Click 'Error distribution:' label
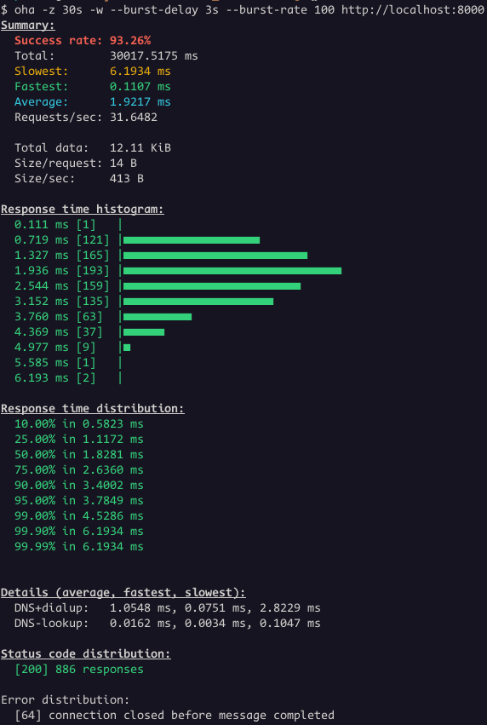The width and height of the screenshot is (487, 725). click(66, 699)
